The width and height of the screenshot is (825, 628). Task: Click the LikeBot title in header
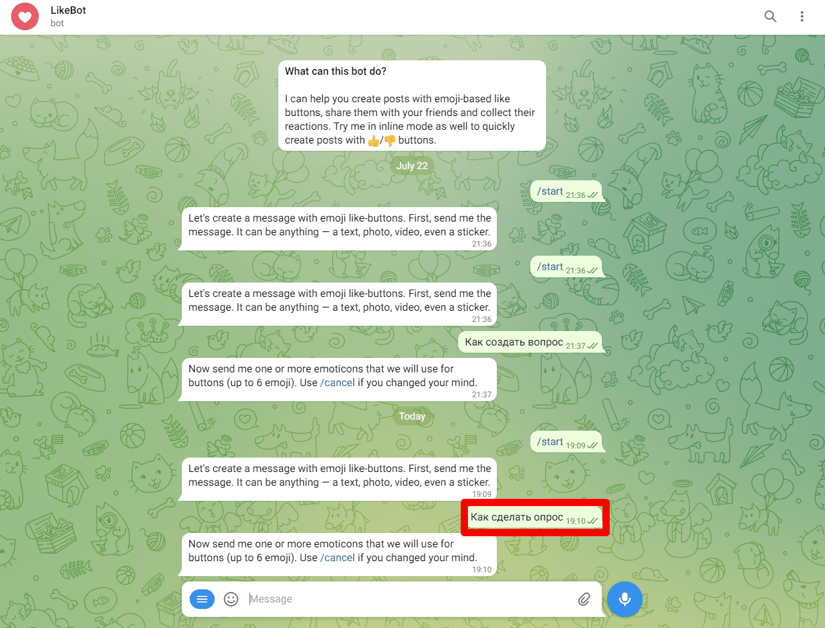[68, 10]
